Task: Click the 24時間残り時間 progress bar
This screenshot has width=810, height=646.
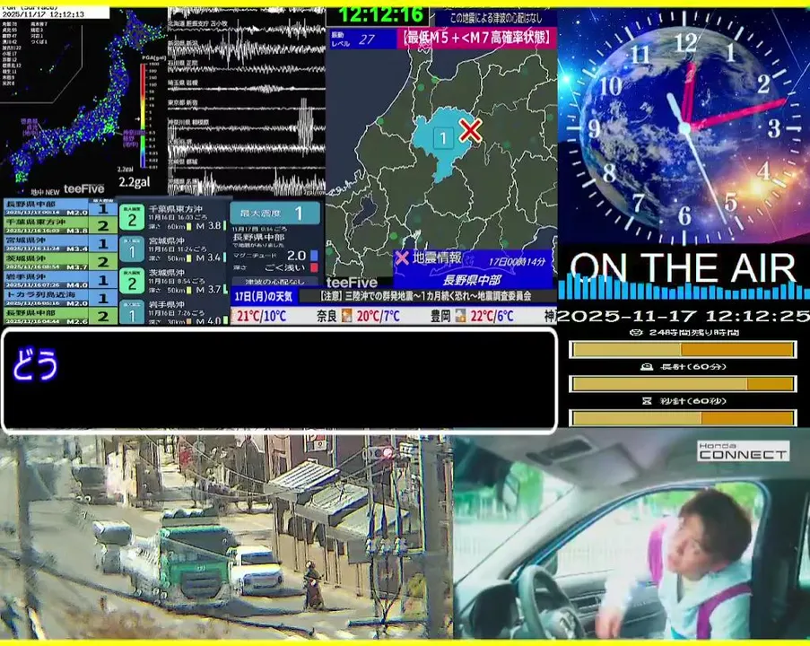Action: 683,350
